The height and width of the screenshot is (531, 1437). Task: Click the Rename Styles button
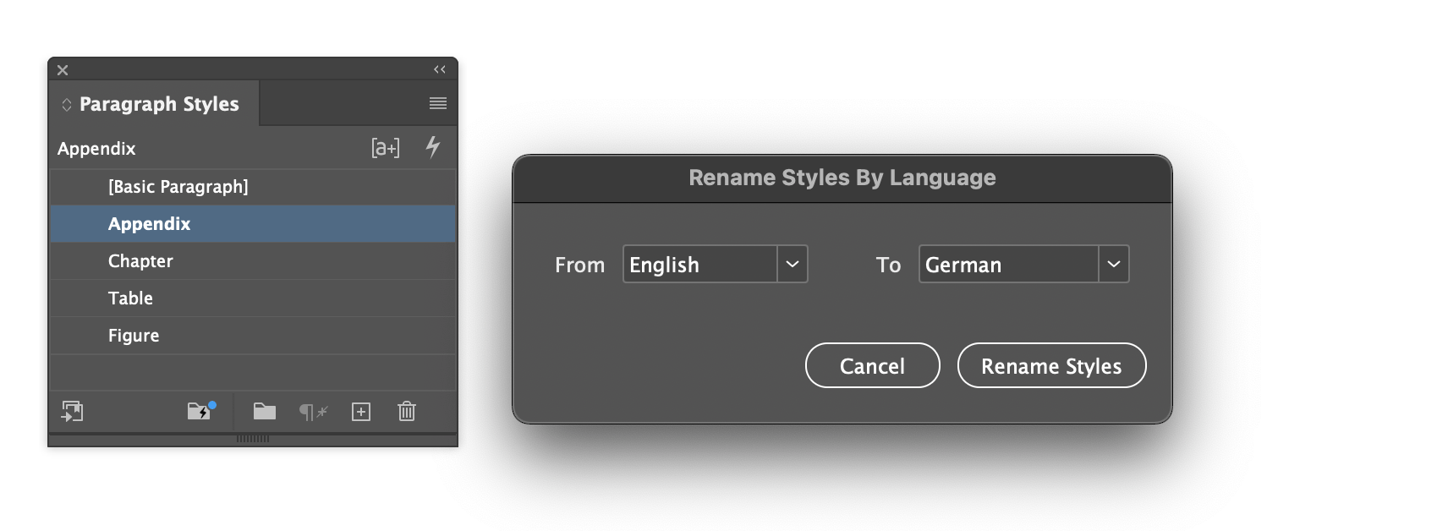[x=1051, y=365]
